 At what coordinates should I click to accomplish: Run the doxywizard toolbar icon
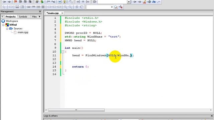click(x=37, y=2)
